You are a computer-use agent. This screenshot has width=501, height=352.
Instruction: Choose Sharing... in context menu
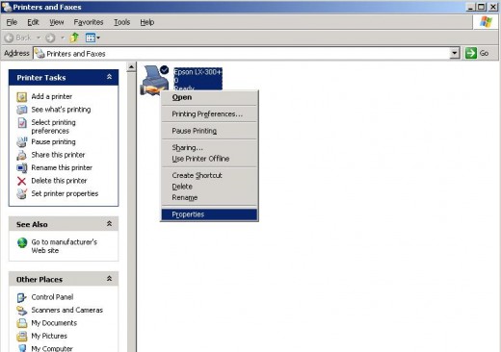[x=209, y=147]
